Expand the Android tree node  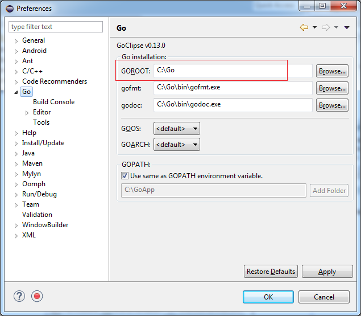tap(16, 51)
